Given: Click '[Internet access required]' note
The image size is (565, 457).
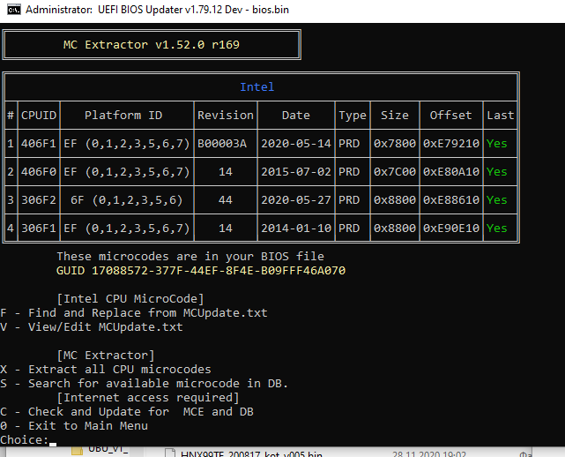Looking at the screenshot, I should [x=148, y=398].
